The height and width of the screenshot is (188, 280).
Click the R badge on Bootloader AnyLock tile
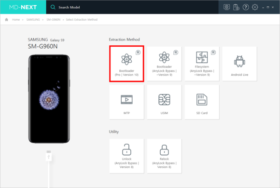(176, 53)
